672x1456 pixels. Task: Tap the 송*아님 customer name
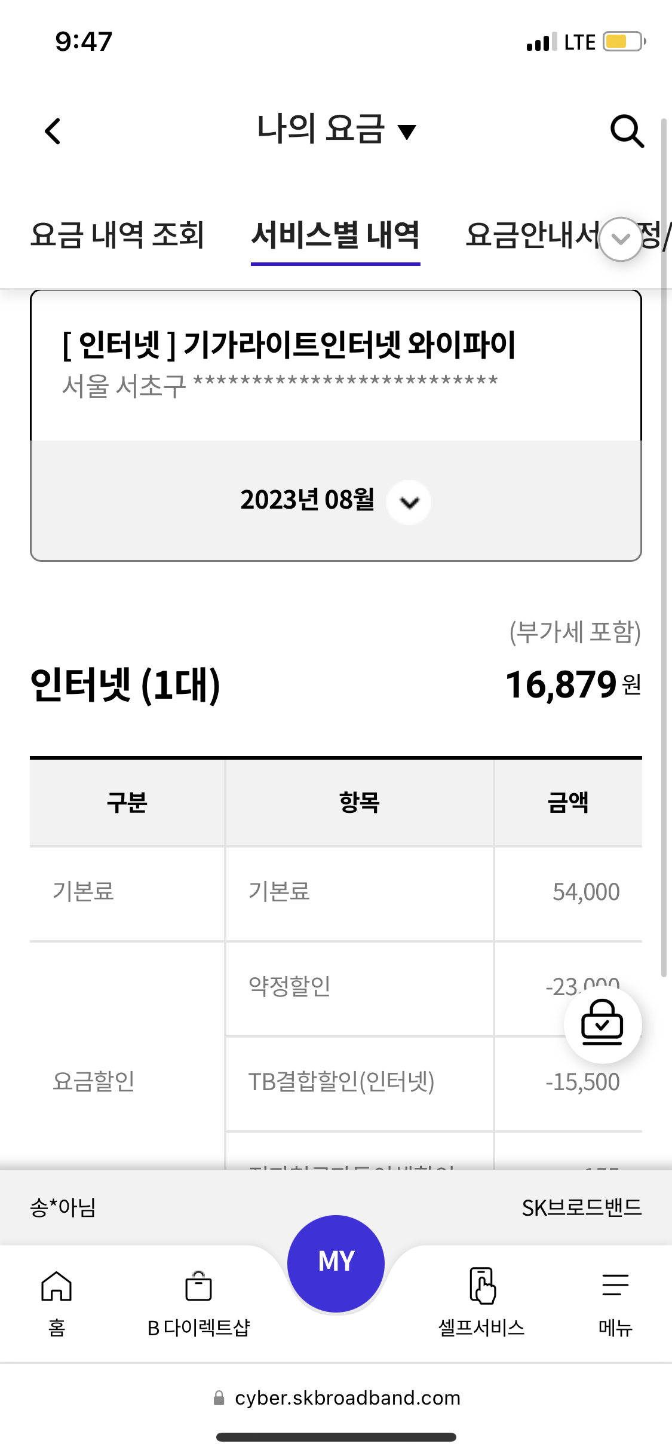[x=63, y=1208]
